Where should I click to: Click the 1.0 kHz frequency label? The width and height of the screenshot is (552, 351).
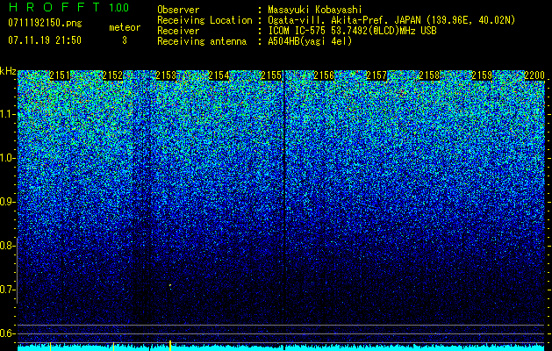tap(6, 158)
